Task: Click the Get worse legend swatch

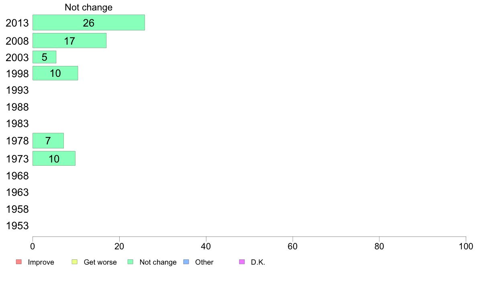Action: 75,262
